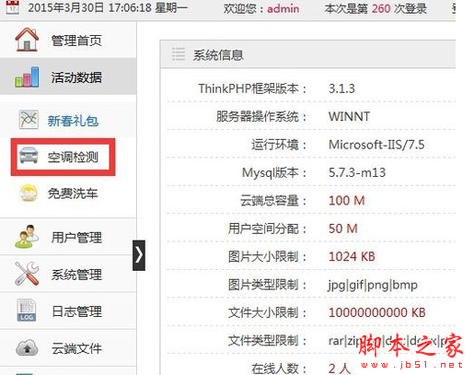Go to 管理首页 in the sidebar
Image resolution: width=474 pixels, height=375 pixels.
(x=68, y=40)
